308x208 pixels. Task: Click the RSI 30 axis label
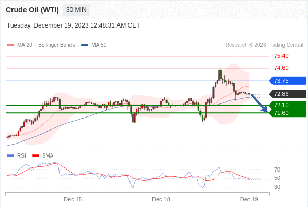click(277, 187)
